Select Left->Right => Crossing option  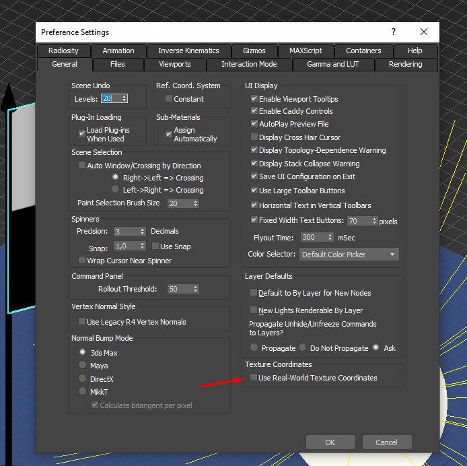[115, 189]
